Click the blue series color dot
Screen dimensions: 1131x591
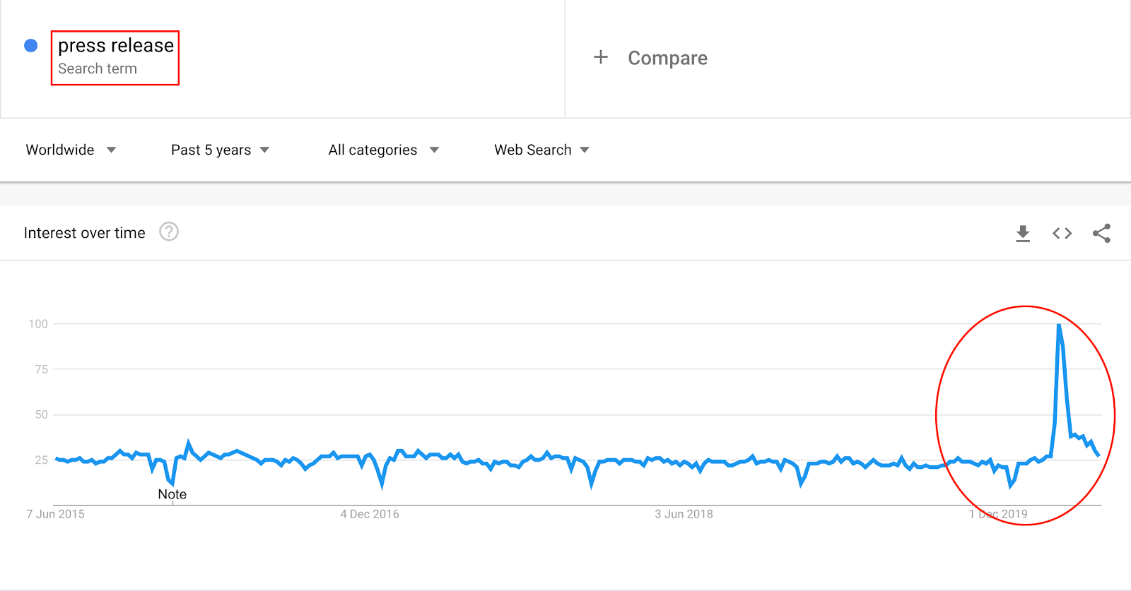pyautogui.click(x=30, y=44)
